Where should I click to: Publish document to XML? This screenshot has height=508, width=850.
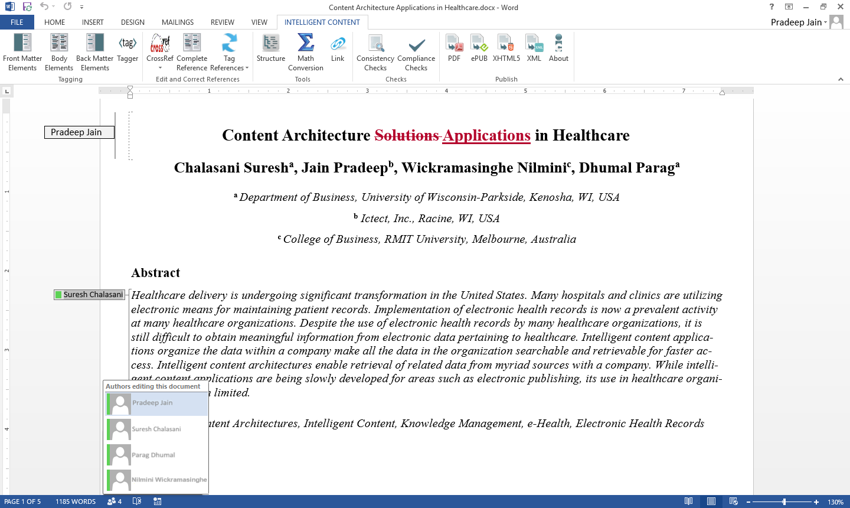click(x=534, y=48)
